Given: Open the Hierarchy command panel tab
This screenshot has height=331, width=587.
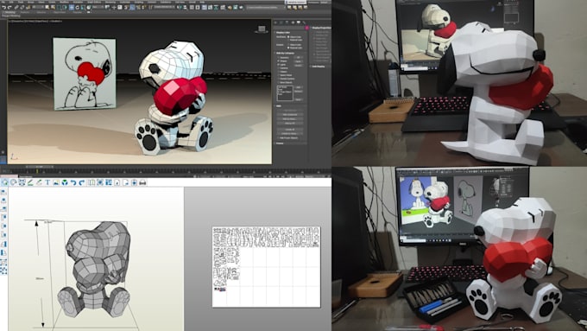Looking at the screenshot, I should point(287,22).
